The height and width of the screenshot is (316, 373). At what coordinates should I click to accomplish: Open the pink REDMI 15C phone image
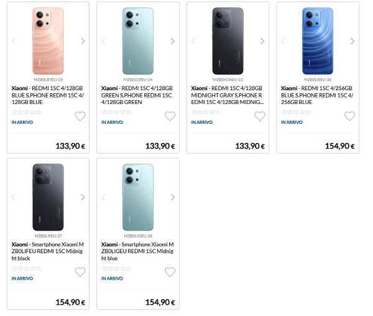[48, 41]
